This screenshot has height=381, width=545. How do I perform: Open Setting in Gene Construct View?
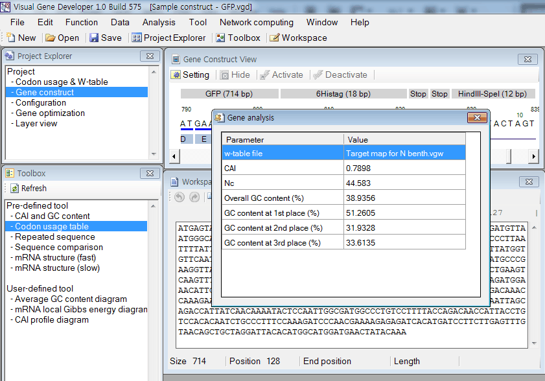coord(190,75)
